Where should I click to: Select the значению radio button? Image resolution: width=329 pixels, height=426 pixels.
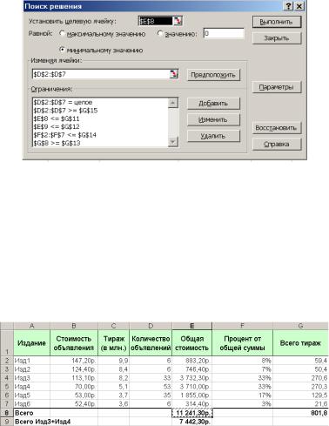pos(160,33)
